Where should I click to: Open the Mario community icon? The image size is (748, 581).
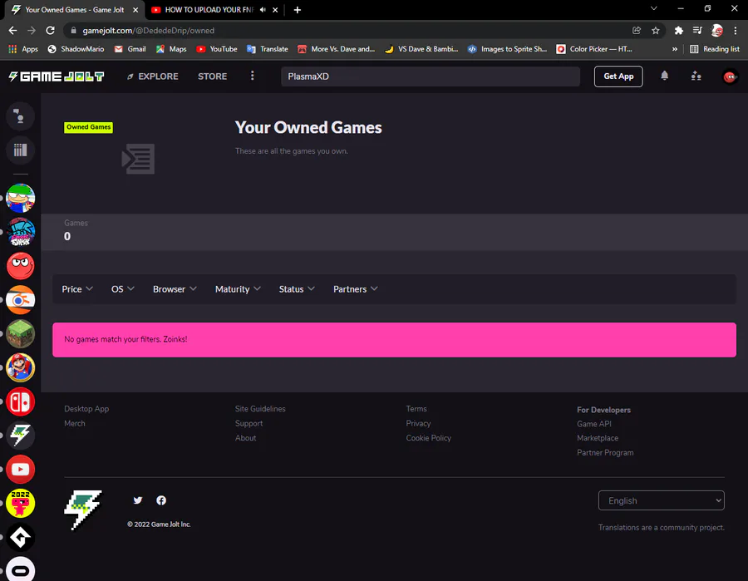(21, 367)
